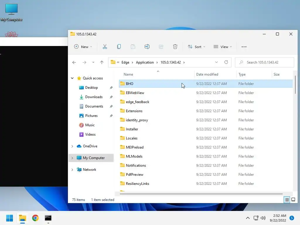Click the Downloads pin icon
The width and height of the screenshot is (300, 225).
coord(111,97)
